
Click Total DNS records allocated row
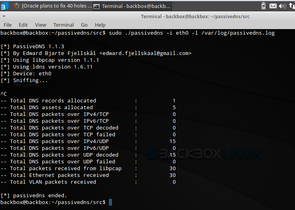tap(88, 100)
